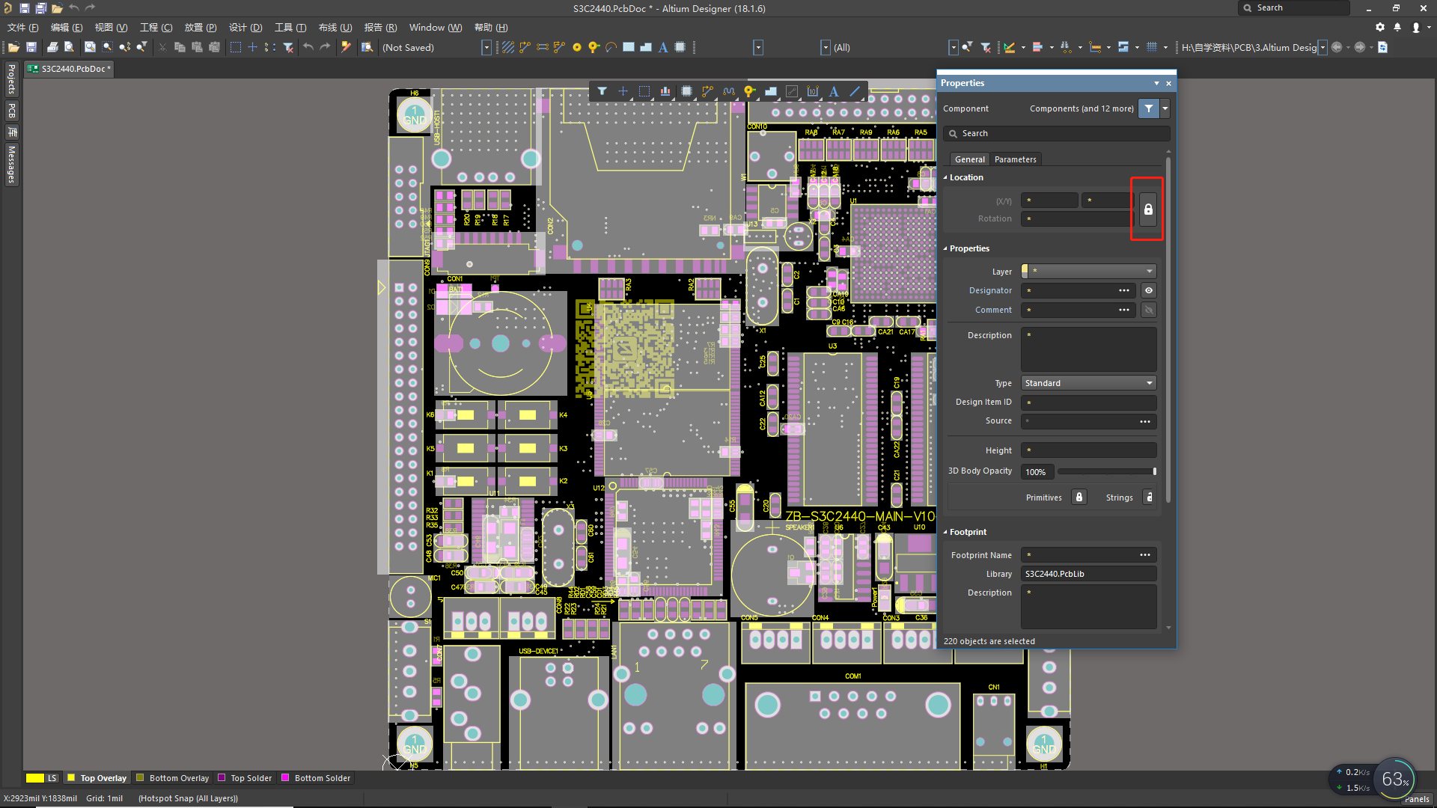The image size is (1437, 808).
Task: Click the Footprint Name ellipsis button
Action: (1145, 555)
